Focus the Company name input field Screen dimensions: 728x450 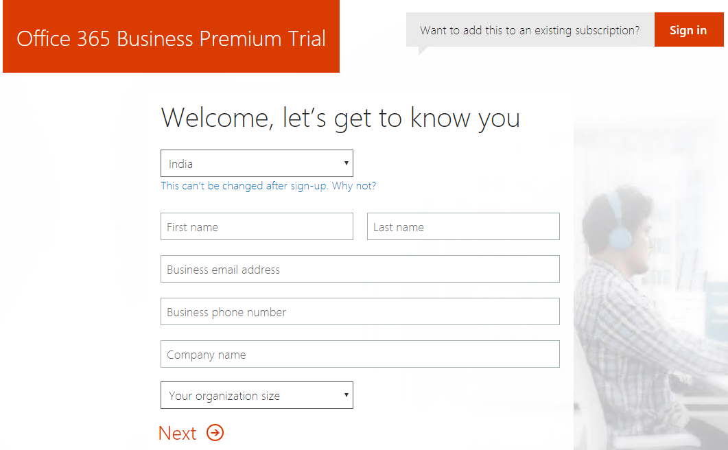pos(360,354)
